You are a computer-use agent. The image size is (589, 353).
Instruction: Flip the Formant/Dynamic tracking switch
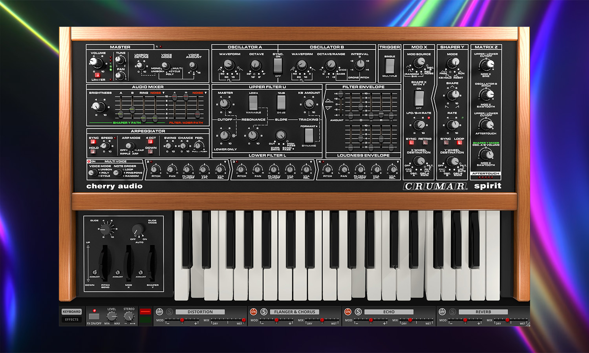(309, 135)
